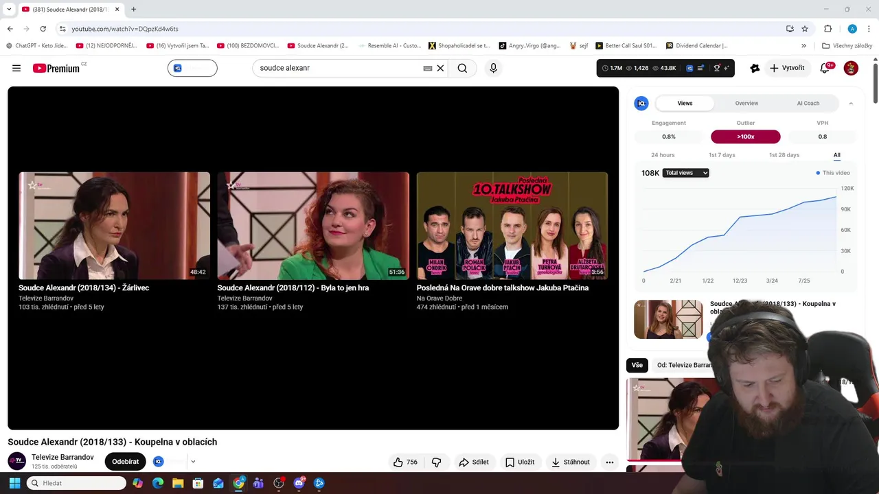Clear the search query with X icon
Image resolution: width=879 pixels, height=494 pixels.
pos(441,68)
